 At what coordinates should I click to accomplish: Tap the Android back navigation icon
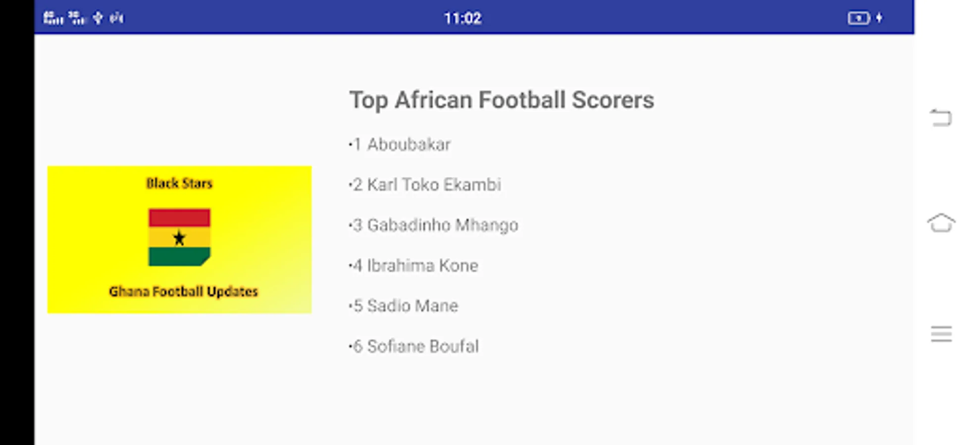click(x=941, y=118)
